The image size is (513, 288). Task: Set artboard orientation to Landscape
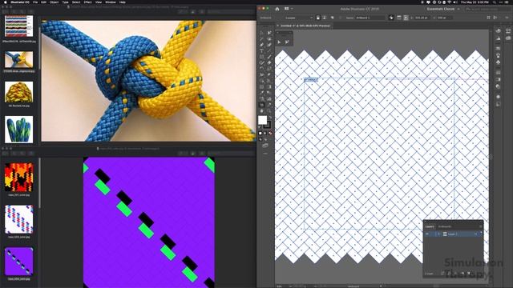click(324, 18)
